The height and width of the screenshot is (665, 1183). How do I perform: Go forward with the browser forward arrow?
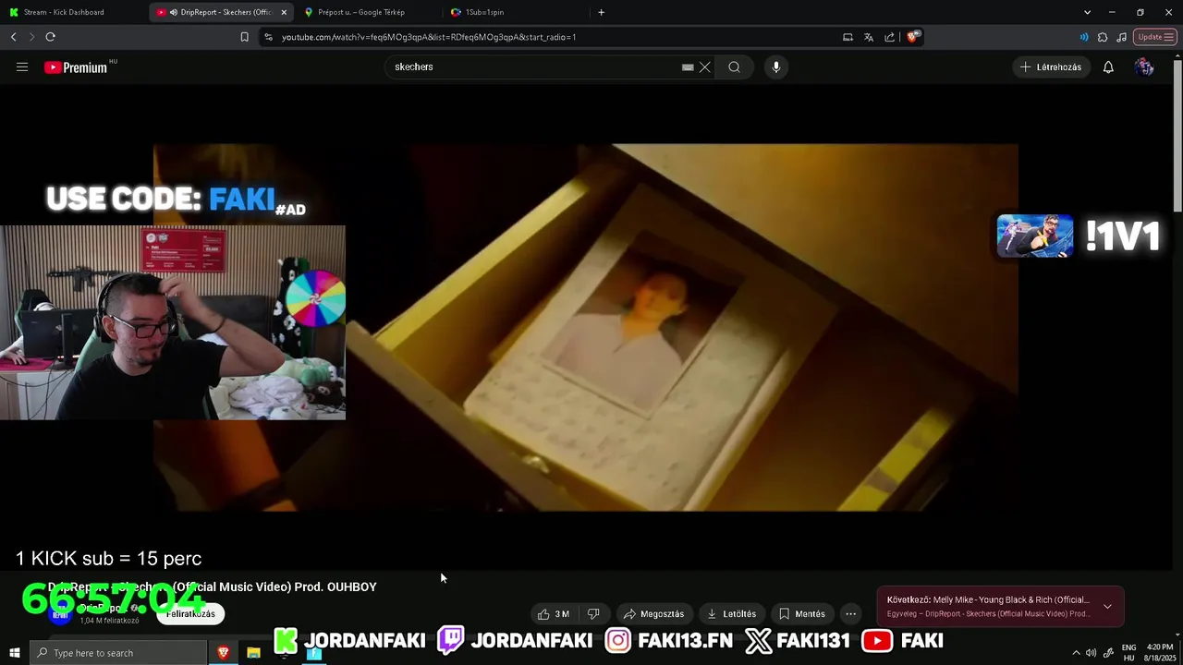[x=31, y=37]
